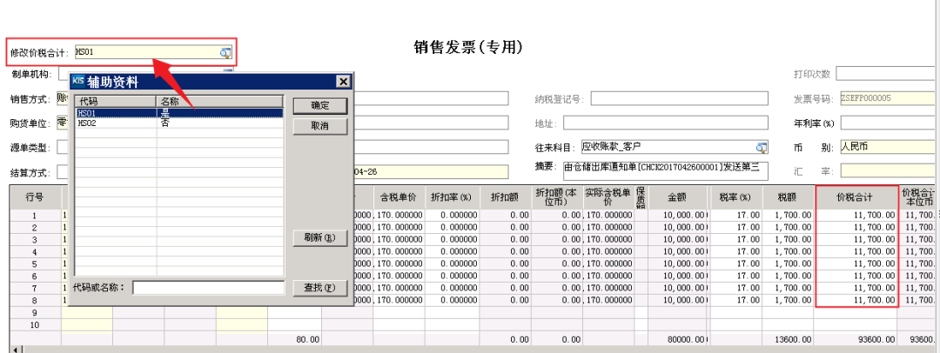Select row number 8 in invoice grid
Screen dimensions: 940x353
click(35, 300)
